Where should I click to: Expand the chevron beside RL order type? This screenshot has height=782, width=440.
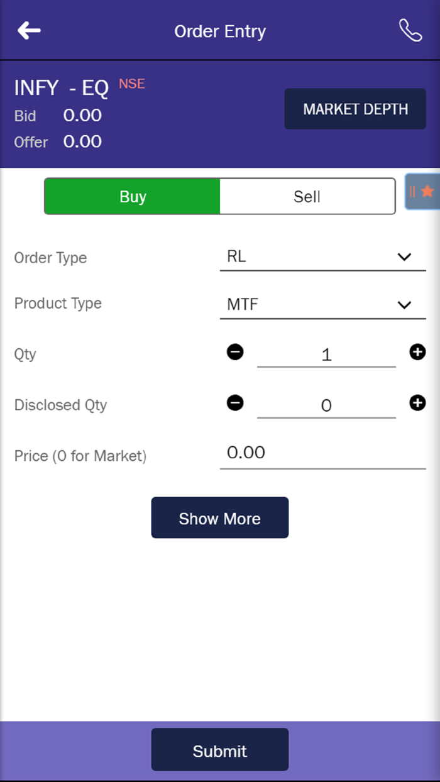coord(405,257)
